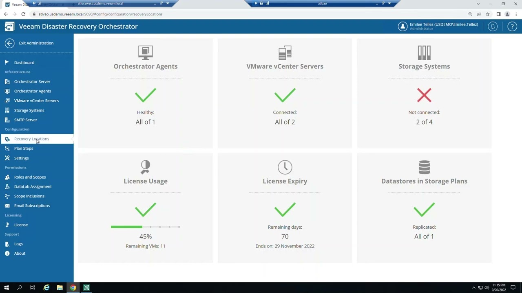
Task: Expand system tray hidden icons chevron
Action: (474, 288)
